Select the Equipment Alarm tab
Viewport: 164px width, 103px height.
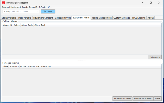coord(81,17)
